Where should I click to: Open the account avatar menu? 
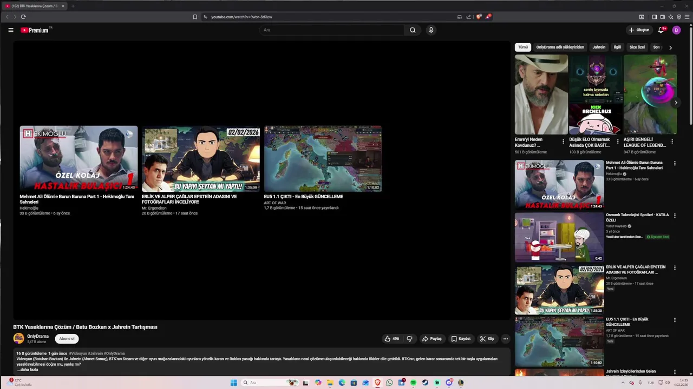click(676, 30)
